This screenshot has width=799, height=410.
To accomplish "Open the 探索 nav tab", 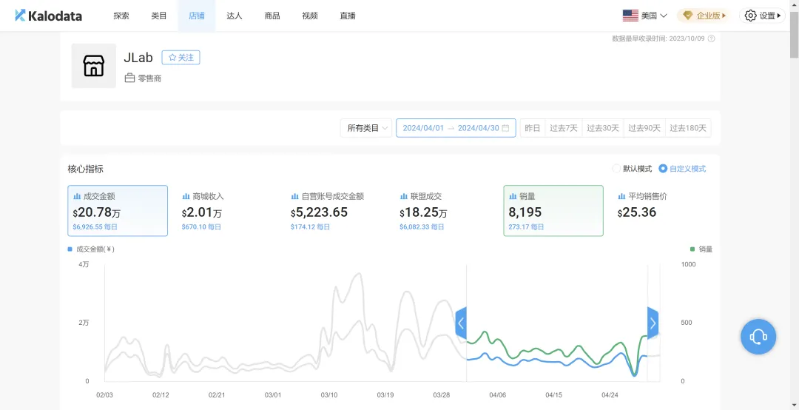I will pos(121,16).
